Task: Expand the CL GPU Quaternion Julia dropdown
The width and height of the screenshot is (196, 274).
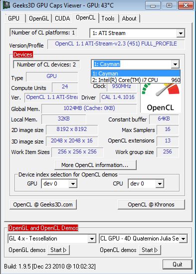Action: click(183, 238)
